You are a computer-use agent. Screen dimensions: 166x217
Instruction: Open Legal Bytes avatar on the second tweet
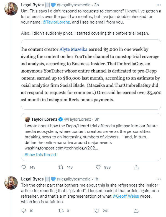click(x=11, y=183)
